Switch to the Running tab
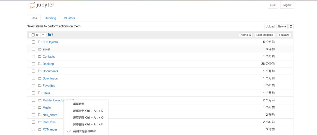This screenshot has height=135, width=317. (50, 18)
